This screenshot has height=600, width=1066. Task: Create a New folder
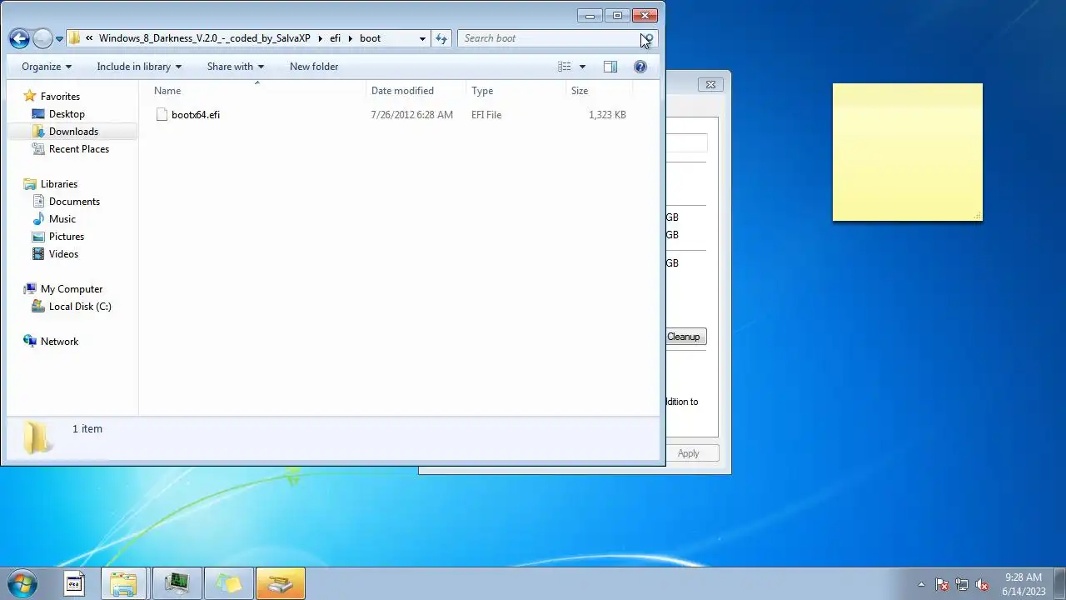(x=314, y=67)
